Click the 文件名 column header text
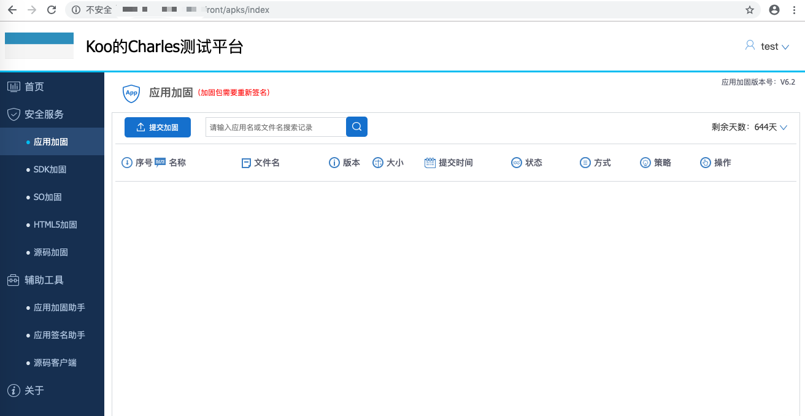Screen dimensions: 805x416 (267, 163)
